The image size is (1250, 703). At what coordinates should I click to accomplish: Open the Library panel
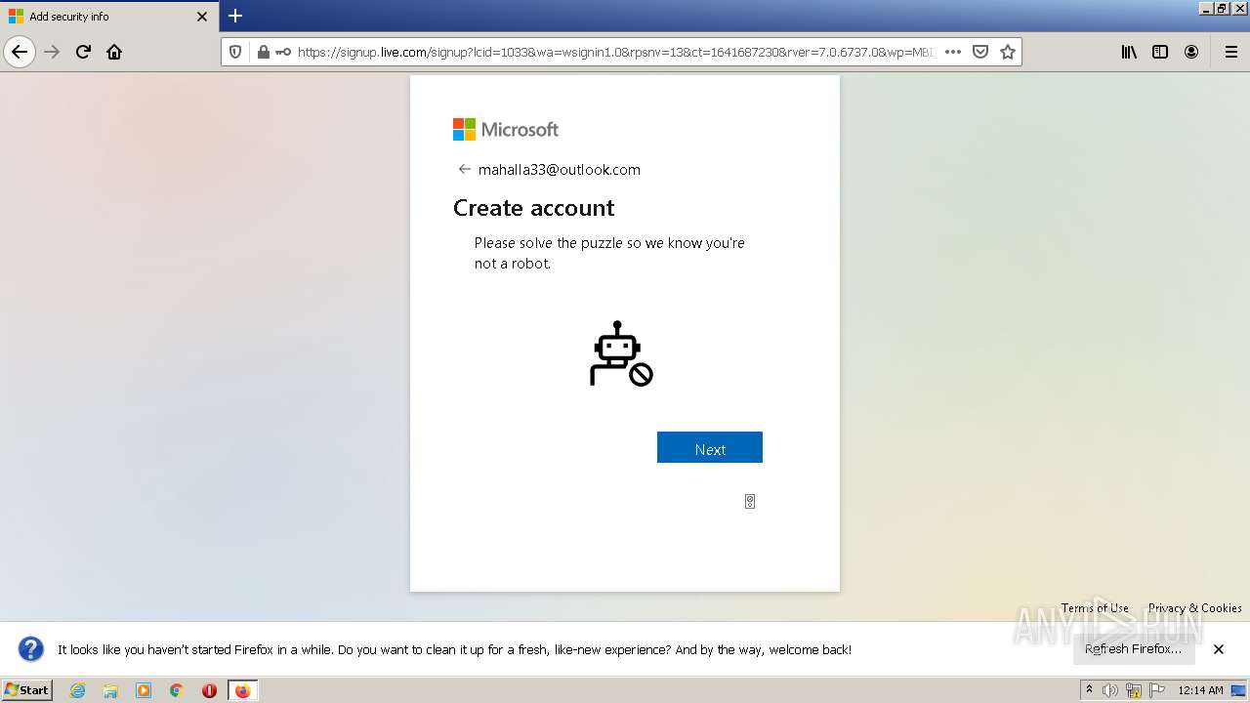tap(1129, 52)
